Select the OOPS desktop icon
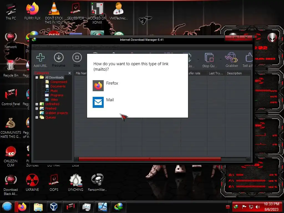Image resolution: width=284 pixels, height=213 pixels. tap(54, 182)
